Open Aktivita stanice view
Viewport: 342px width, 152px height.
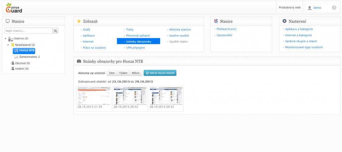click(180, 30)
